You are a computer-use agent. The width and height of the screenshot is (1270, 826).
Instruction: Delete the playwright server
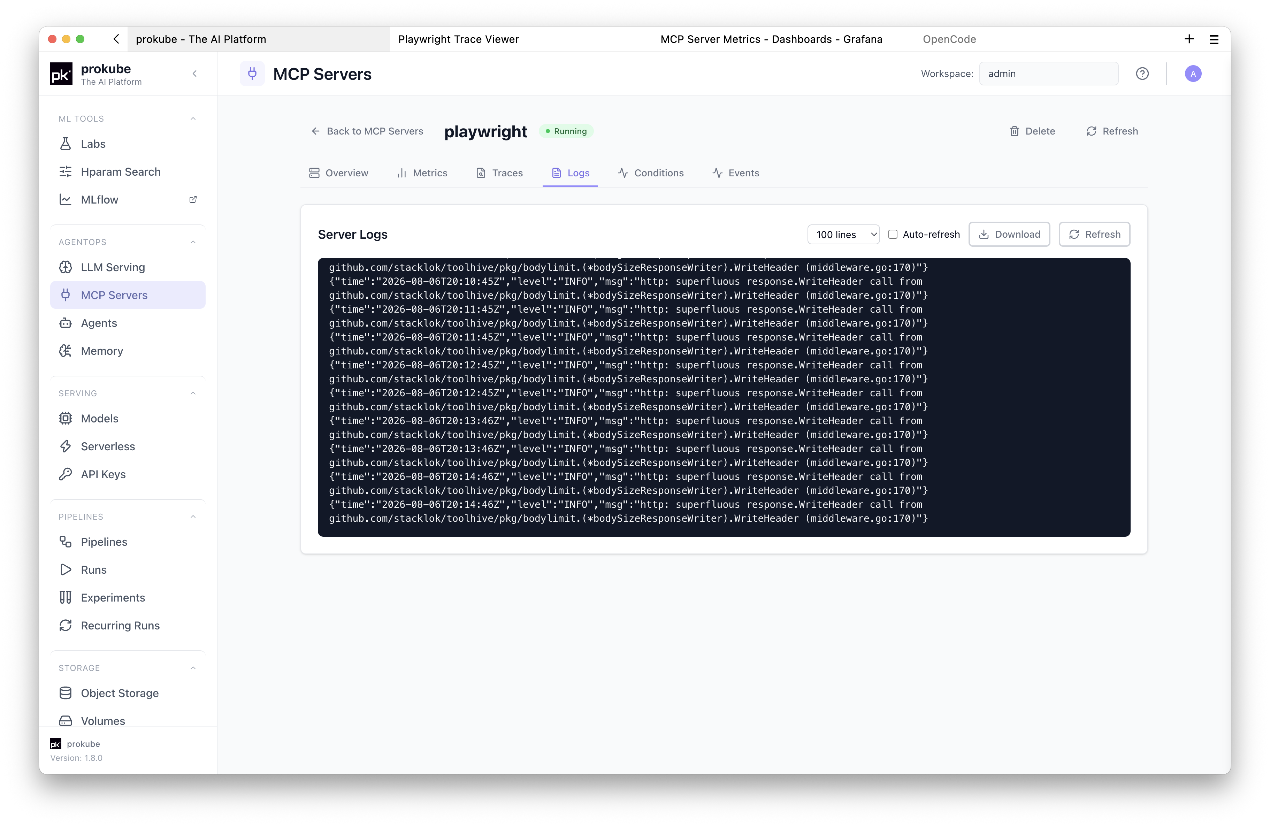(x=1032, y=131)
